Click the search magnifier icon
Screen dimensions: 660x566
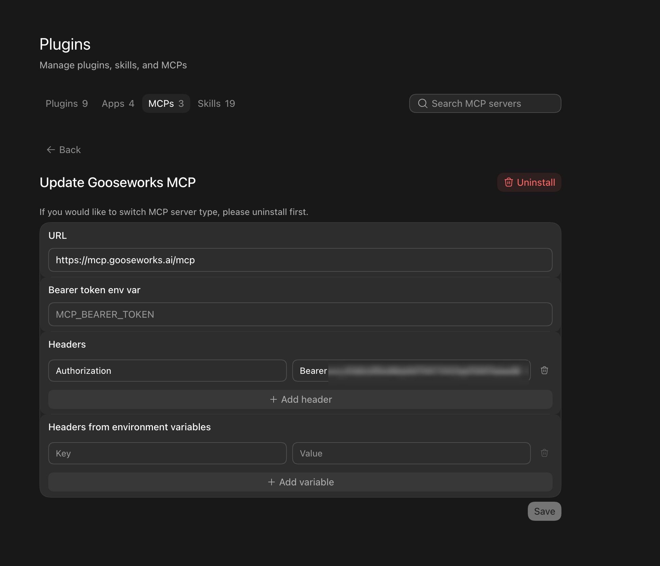(422, 103)
